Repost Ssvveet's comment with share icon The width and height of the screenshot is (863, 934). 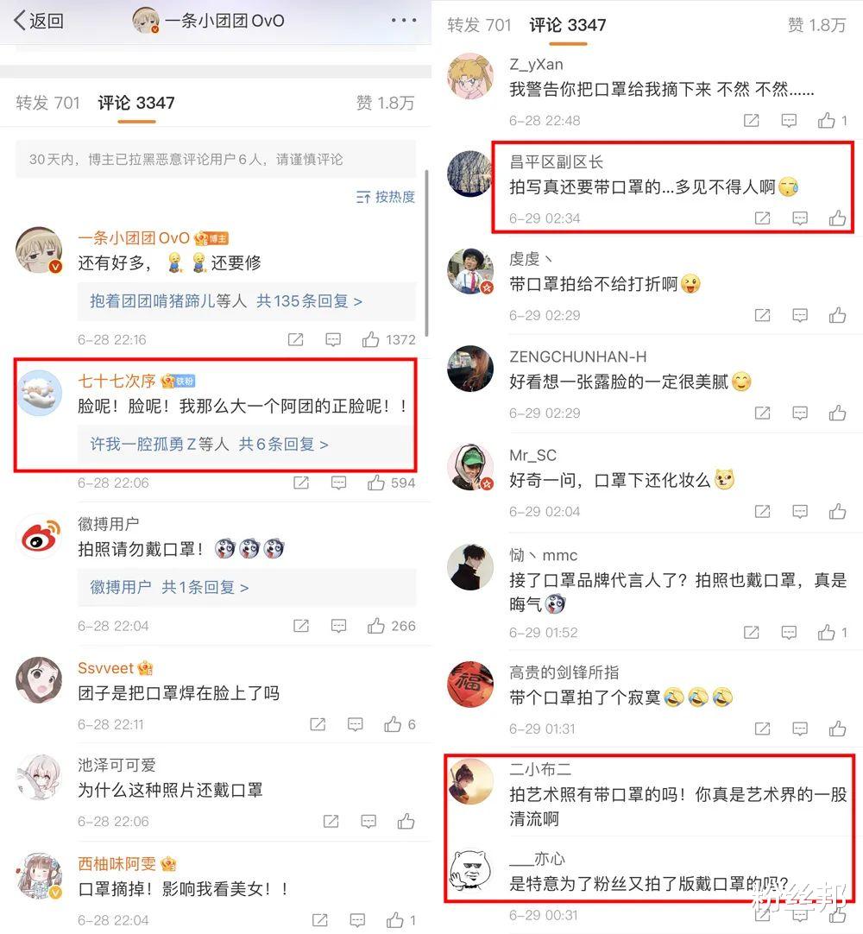(x=318, y=724)
